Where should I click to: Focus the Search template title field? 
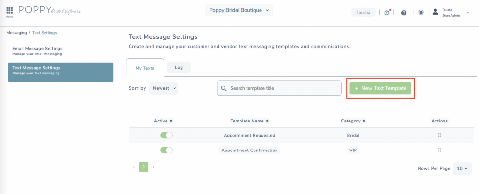coord(279,88)
